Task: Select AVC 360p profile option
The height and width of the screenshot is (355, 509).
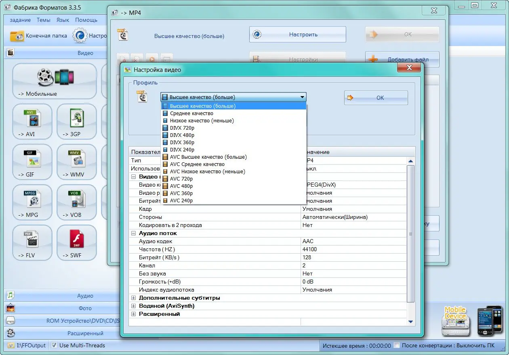Action: [x=233, y=193]
